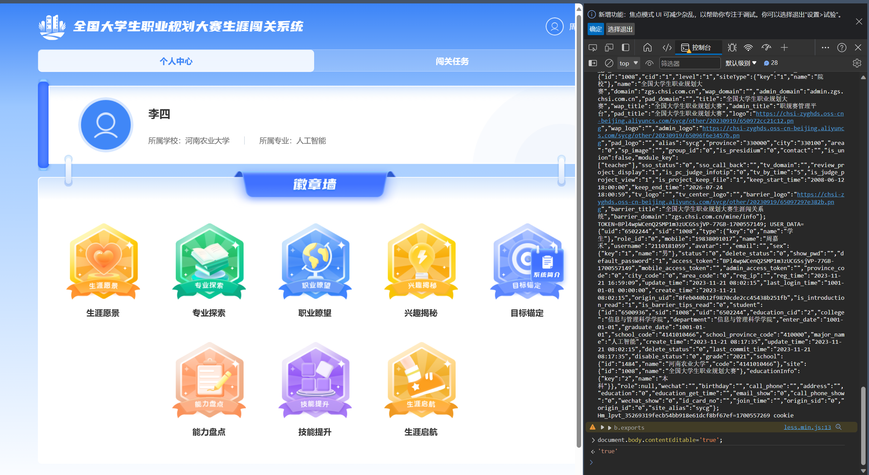Focus the empty console prompt line

click(x=720, y=462)
